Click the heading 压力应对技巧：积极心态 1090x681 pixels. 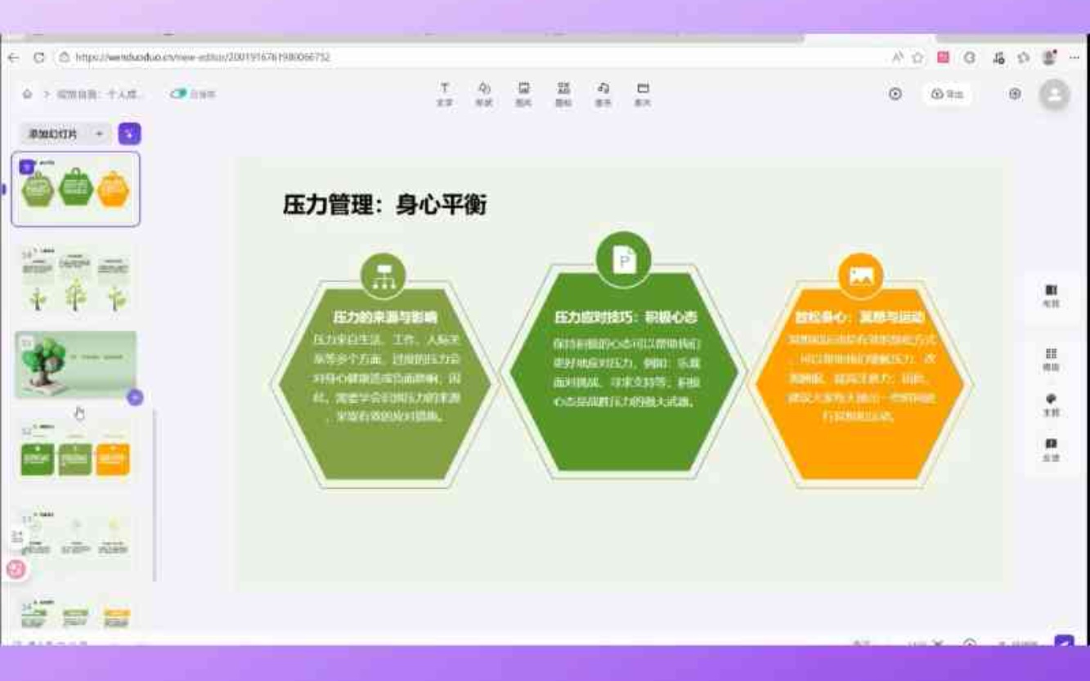point(626,317)
